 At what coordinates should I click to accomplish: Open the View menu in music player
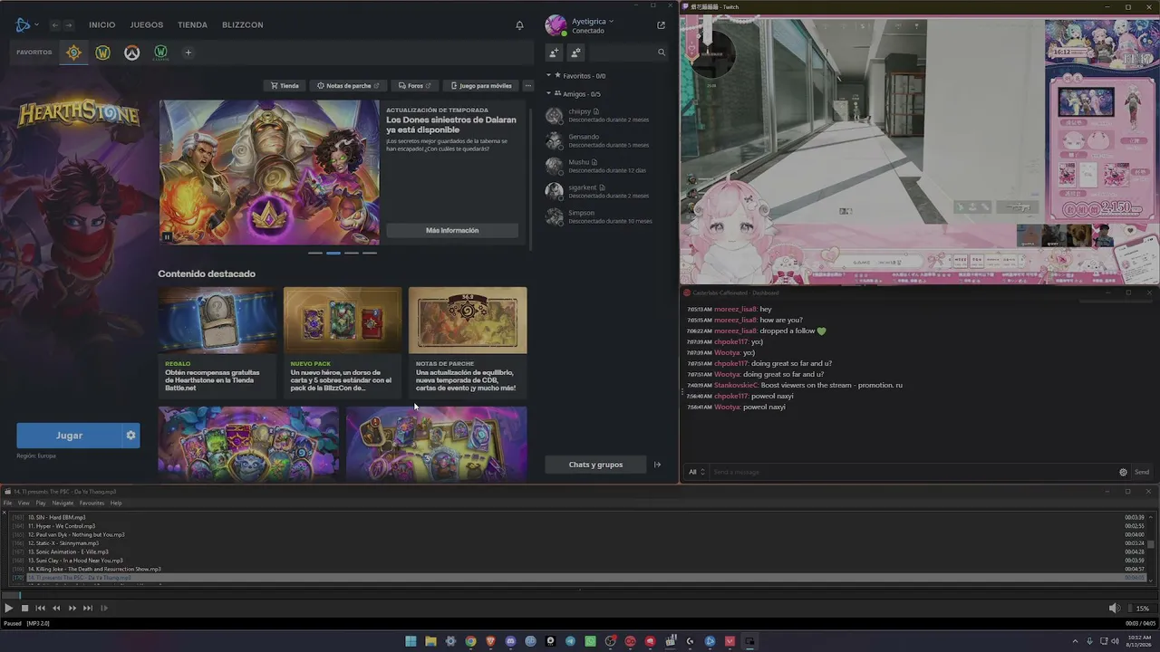pos(24,503)
